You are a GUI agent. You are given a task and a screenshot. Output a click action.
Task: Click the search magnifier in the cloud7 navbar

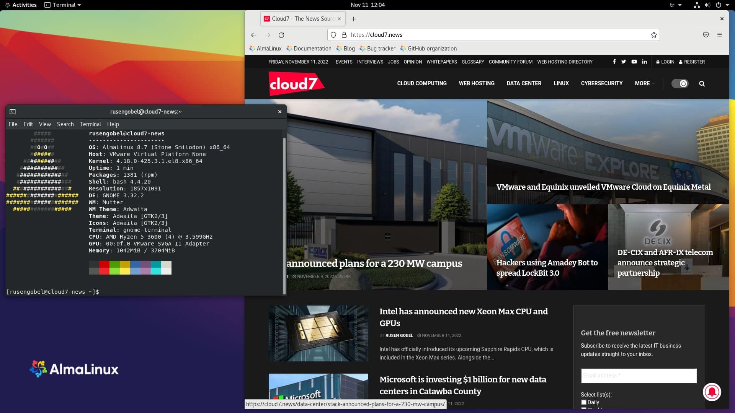point(702,83)
